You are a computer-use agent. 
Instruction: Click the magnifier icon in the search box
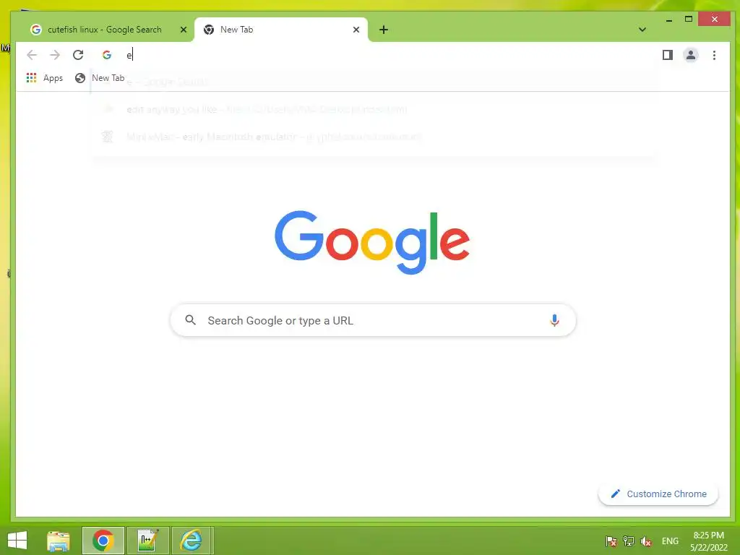tap(190, 320)
